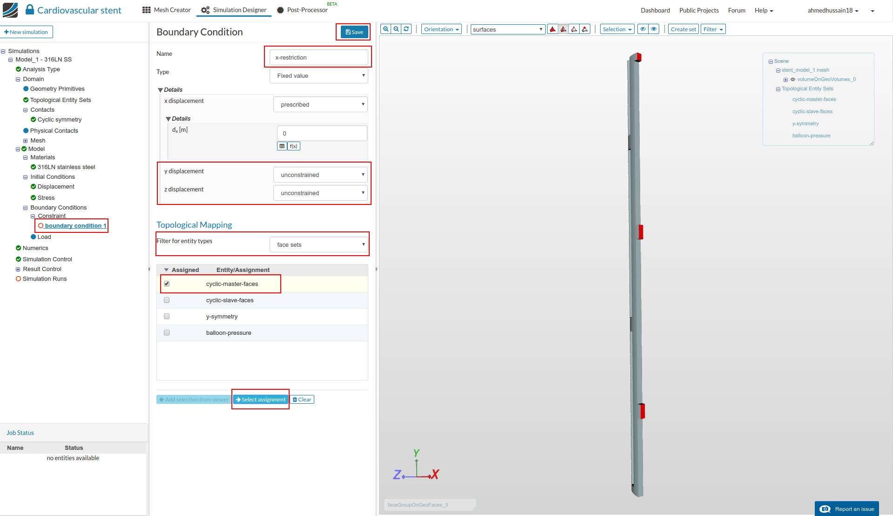Click the Job Status panel heading

(x=20, y=433)
